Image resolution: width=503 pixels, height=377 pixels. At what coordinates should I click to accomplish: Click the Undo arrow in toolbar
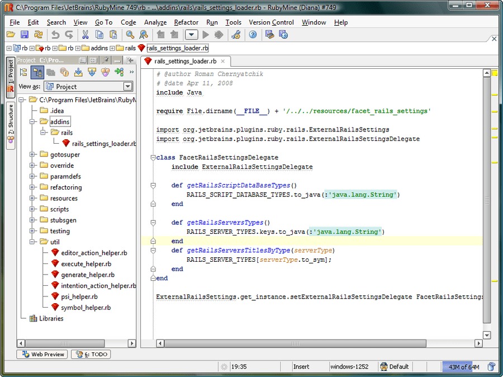(x=55, y=35)
